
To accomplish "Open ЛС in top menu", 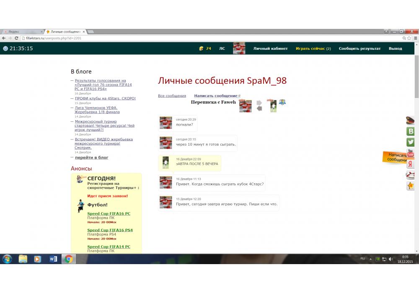I will [222, 48].
